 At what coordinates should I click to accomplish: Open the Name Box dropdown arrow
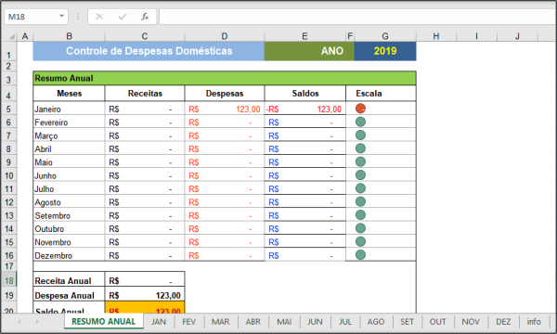62,17
